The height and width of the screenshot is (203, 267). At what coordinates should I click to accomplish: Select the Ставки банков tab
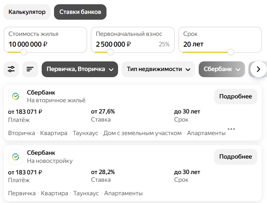80,12
